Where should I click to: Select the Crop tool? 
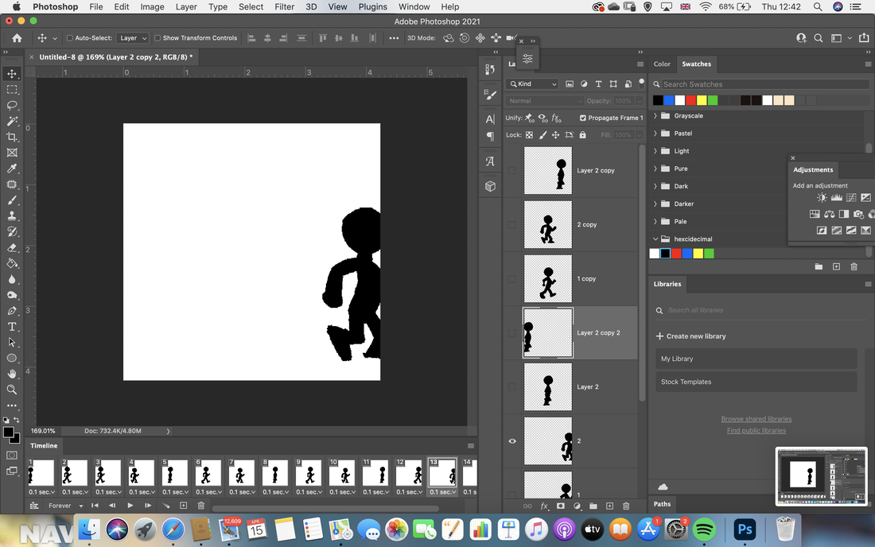[x=12, y=137]
